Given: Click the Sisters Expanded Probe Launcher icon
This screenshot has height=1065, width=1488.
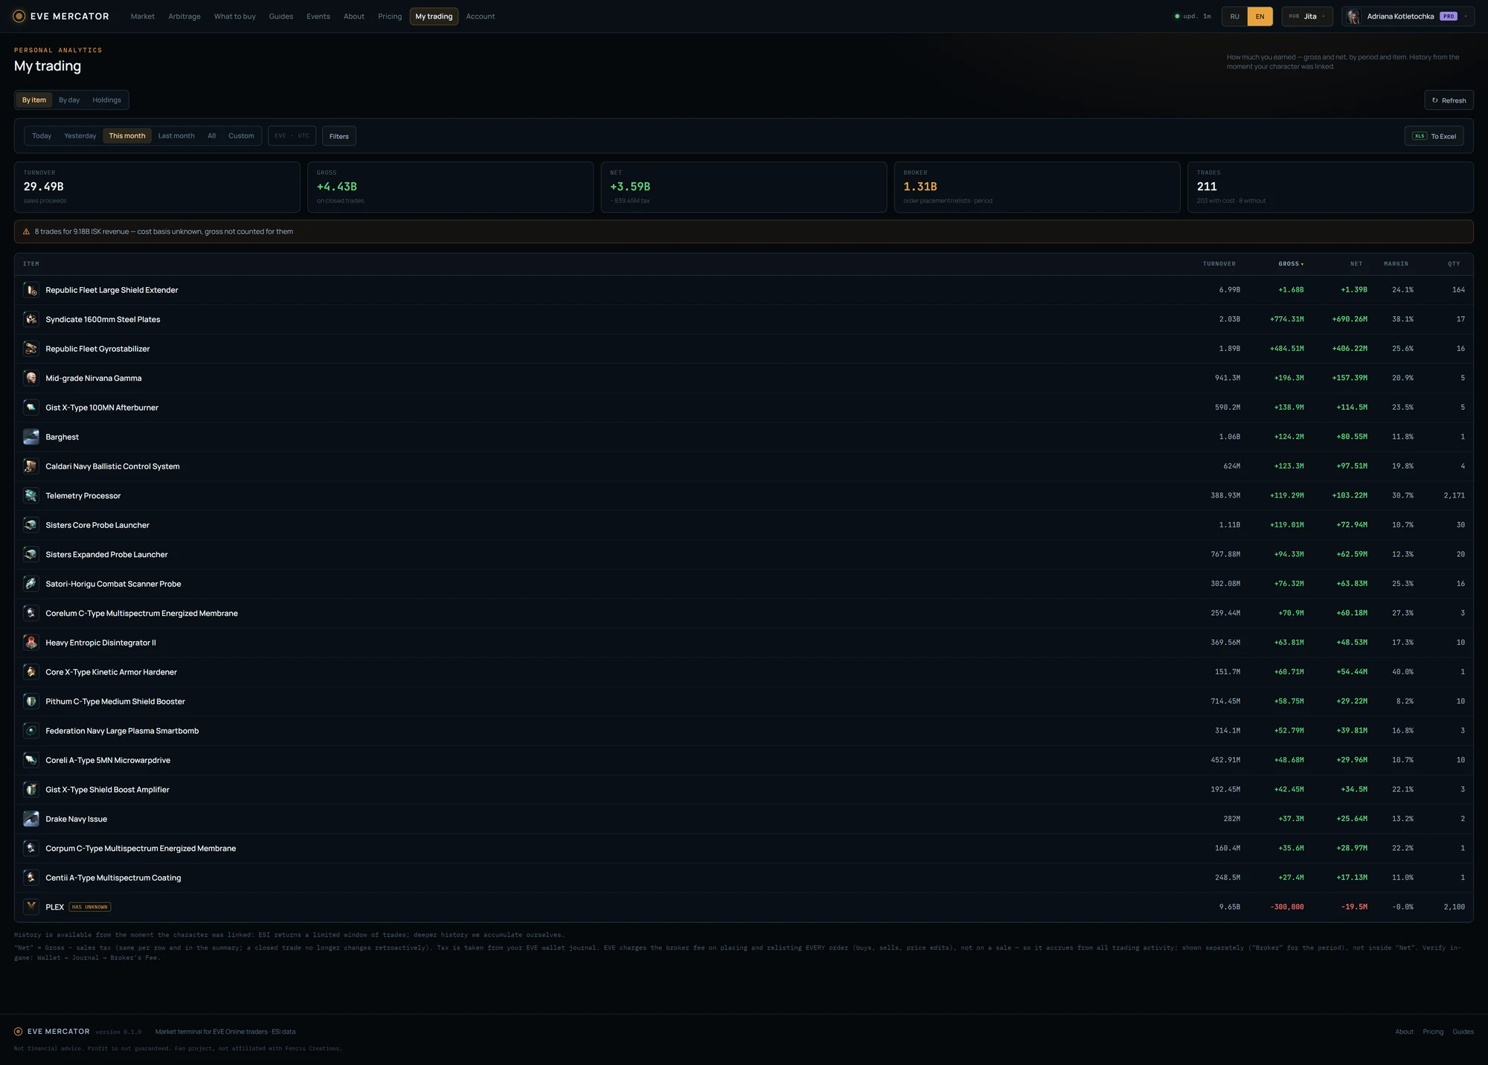Looking at the screenshot, I should 31,554.
